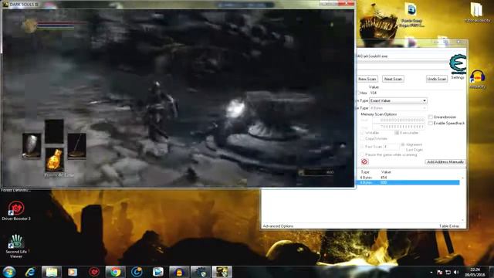
Task: Toggle the Executable checkbox
Action: pyautogui.click(x=397, y=133)
